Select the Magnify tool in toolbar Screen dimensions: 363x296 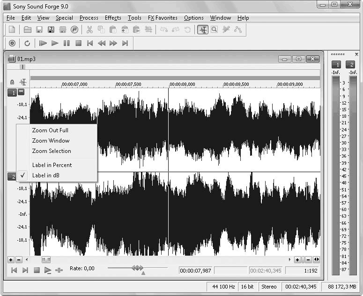pyautogui.click(x=214, y=30)
